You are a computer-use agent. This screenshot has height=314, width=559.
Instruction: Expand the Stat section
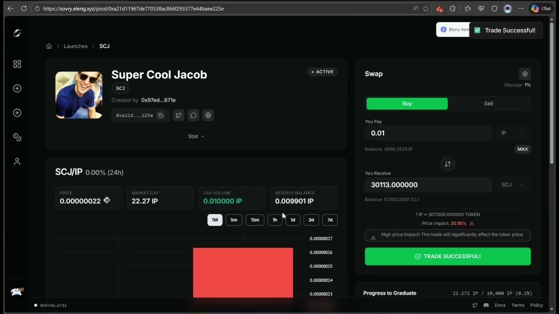point(196,137)
